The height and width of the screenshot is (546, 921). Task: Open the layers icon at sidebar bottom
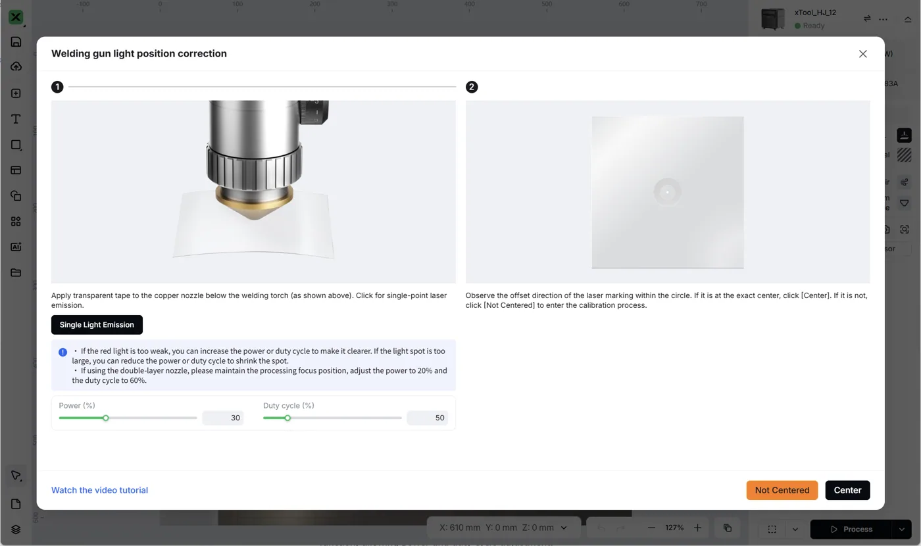[x=16, y=530]
